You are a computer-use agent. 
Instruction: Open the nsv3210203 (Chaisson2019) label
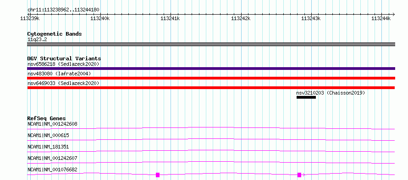pyautogui.click(x=331, y=93)
